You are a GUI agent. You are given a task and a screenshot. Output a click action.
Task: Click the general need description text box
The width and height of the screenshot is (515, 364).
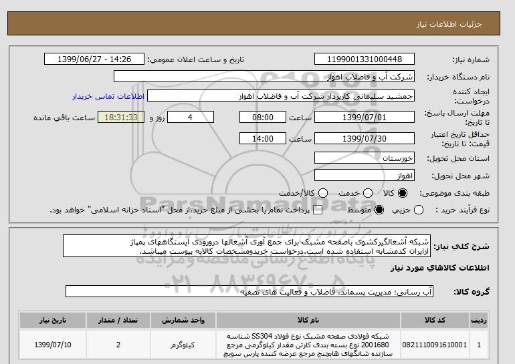247,246
